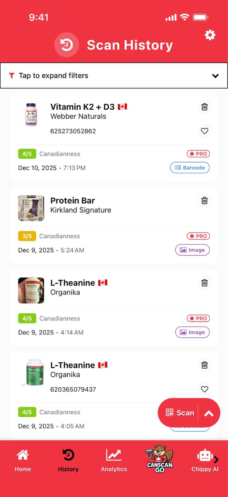
Task: Delete the first L-Theanine Organika entry
Action: (204, 283)
